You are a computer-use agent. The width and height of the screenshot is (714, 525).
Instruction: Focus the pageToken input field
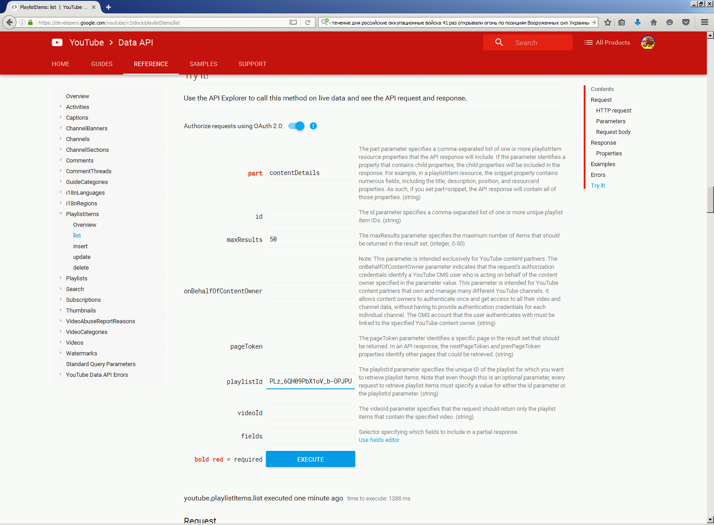point(311,346)
